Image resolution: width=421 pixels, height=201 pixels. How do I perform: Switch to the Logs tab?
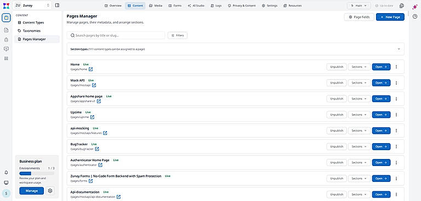216,5
